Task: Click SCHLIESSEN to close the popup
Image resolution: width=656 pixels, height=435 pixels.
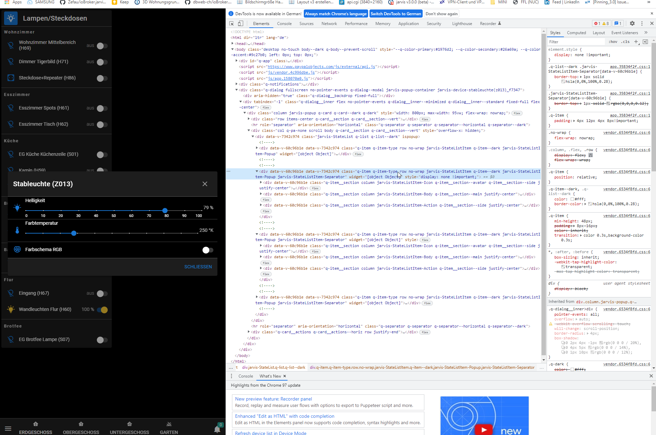Action: [x=198, y=267]
